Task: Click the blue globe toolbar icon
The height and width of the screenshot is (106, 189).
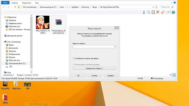Action: [x=173, y=12]
